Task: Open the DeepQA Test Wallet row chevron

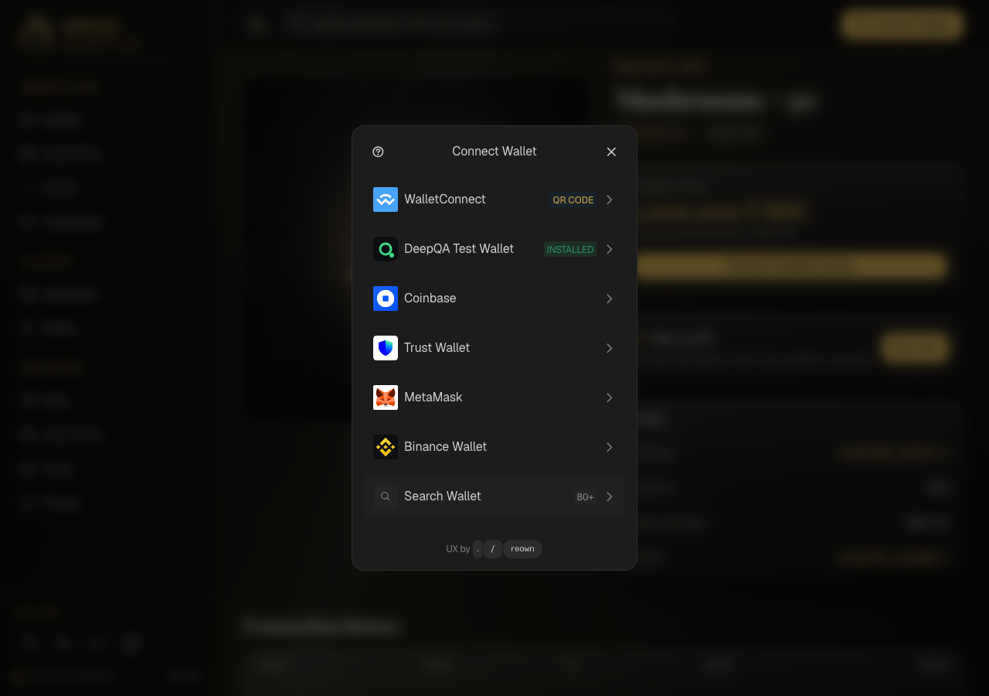Action: (x=610, y=249)
